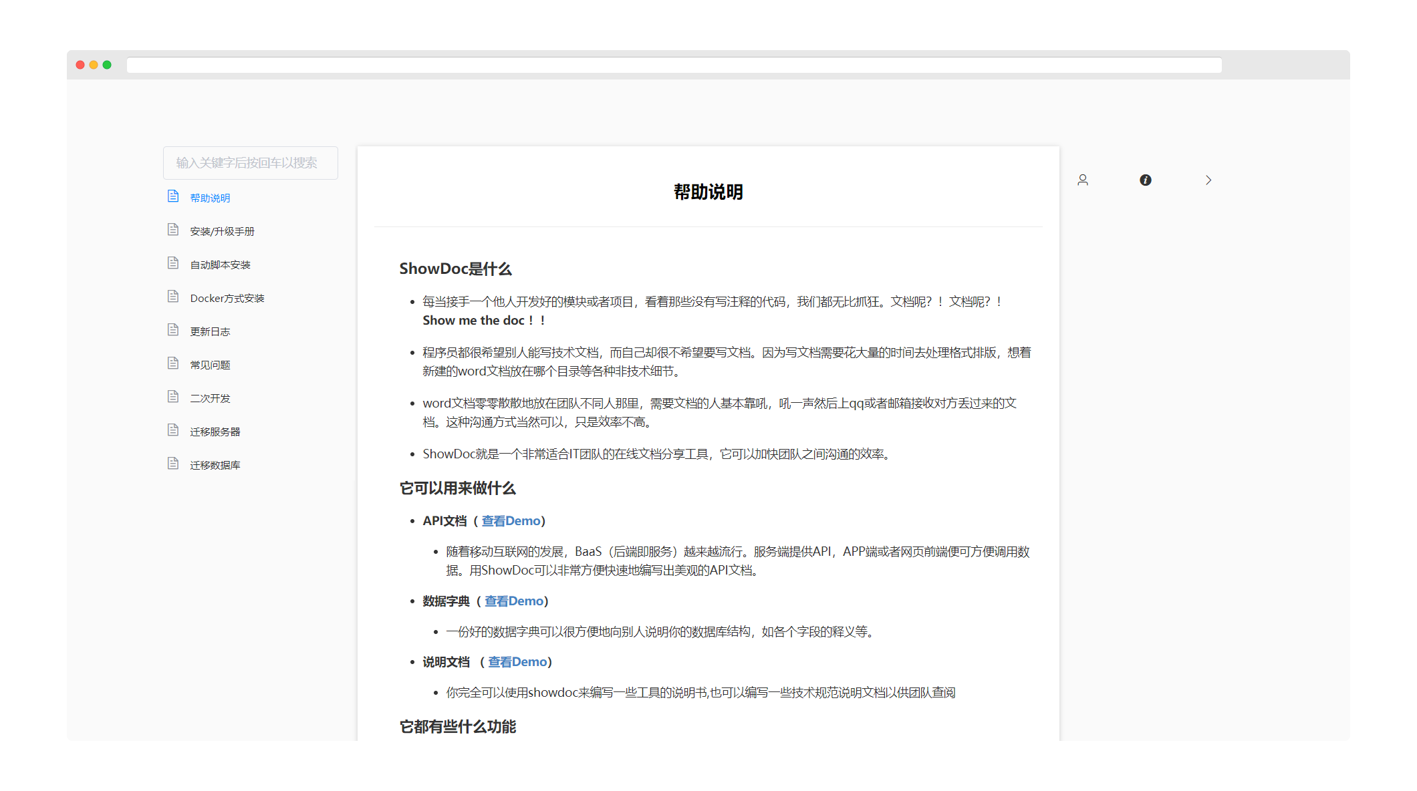Follow the 查看Demo link next to 说明文档
Viewport: 1417px width, 791px height.
517,662
